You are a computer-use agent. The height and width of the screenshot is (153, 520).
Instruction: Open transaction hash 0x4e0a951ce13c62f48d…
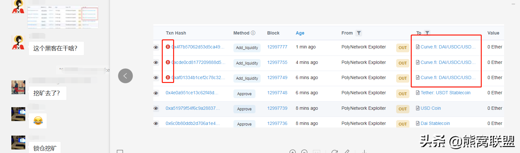click(192, 93)
